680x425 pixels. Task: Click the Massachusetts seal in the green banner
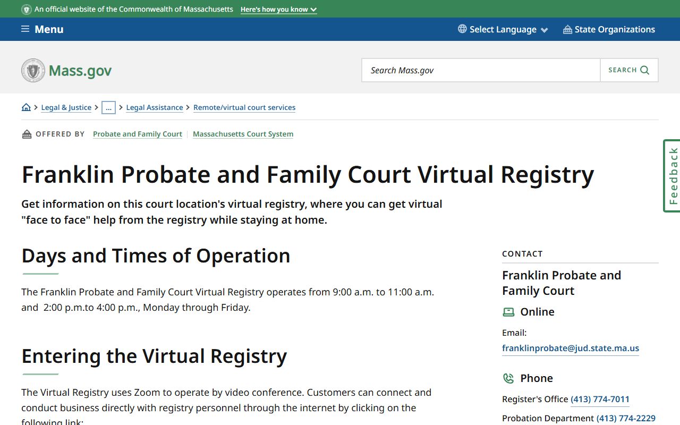coord(27,10)
